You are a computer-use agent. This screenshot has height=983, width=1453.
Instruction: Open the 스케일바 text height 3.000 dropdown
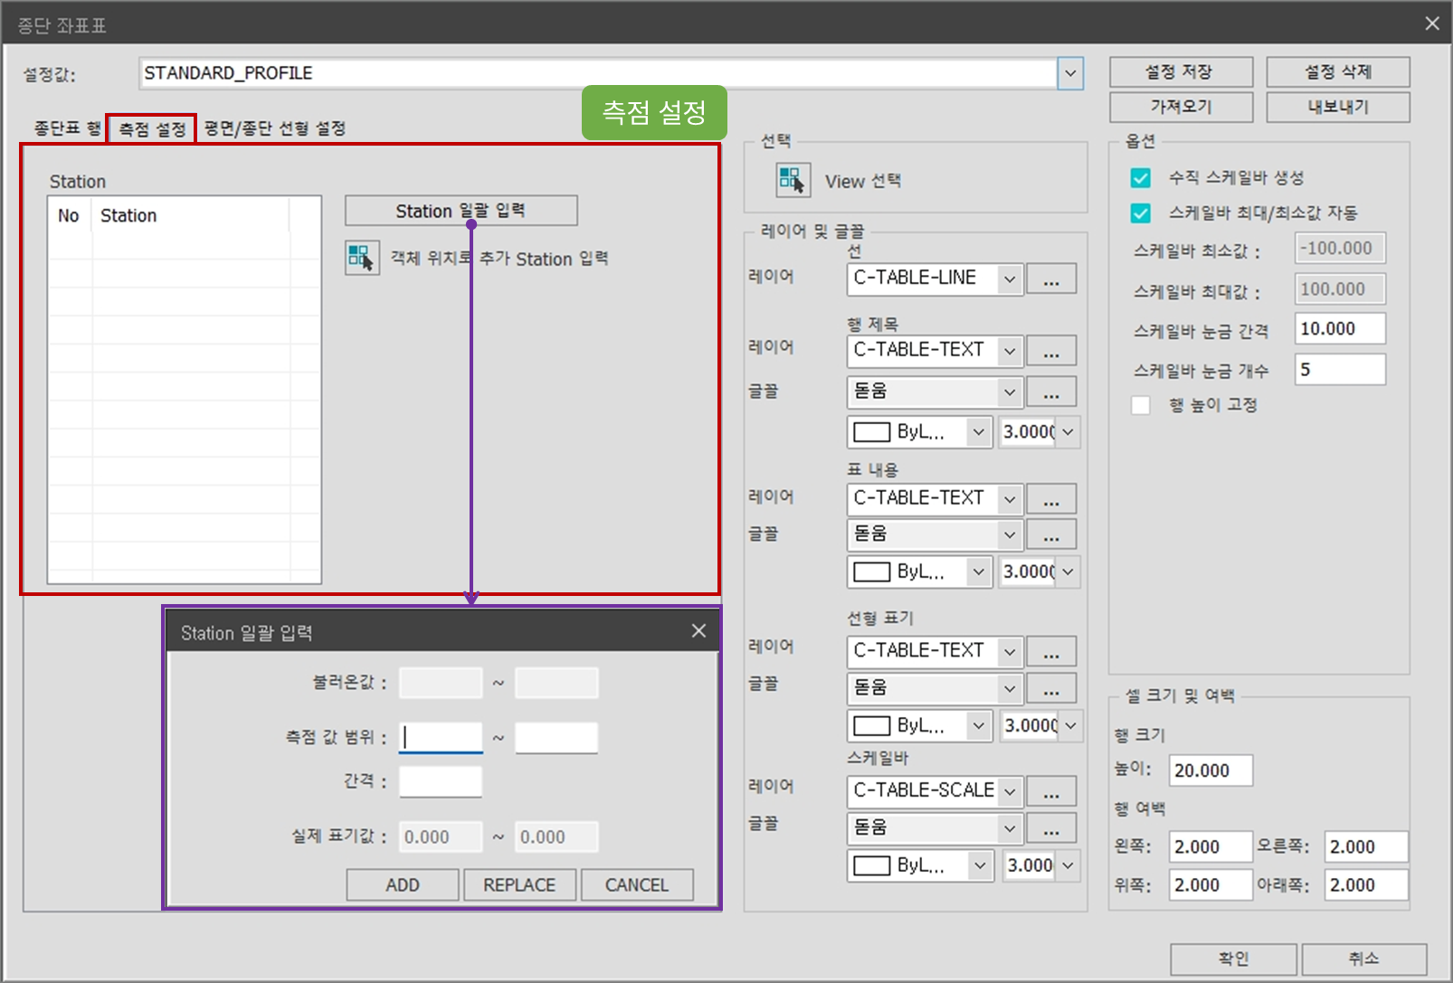tap(1068, 865)
